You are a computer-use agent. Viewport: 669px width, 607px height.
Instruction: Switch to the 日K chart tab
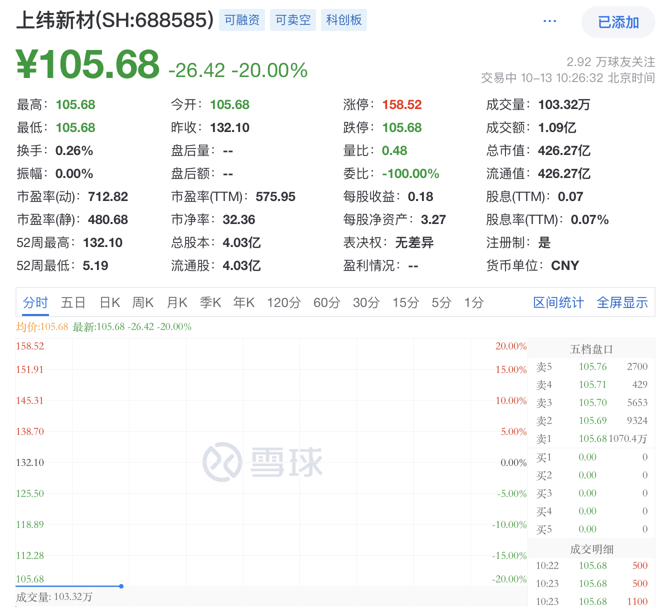tap(109, 302)
